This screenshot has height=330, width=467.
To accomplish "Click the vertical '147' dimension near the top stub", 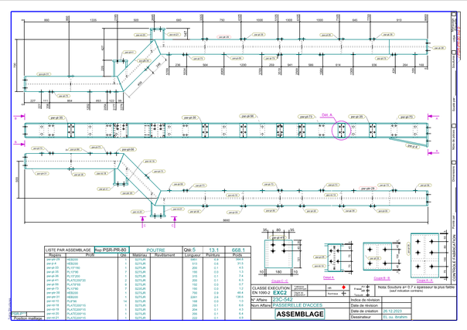I will [186, 34].
